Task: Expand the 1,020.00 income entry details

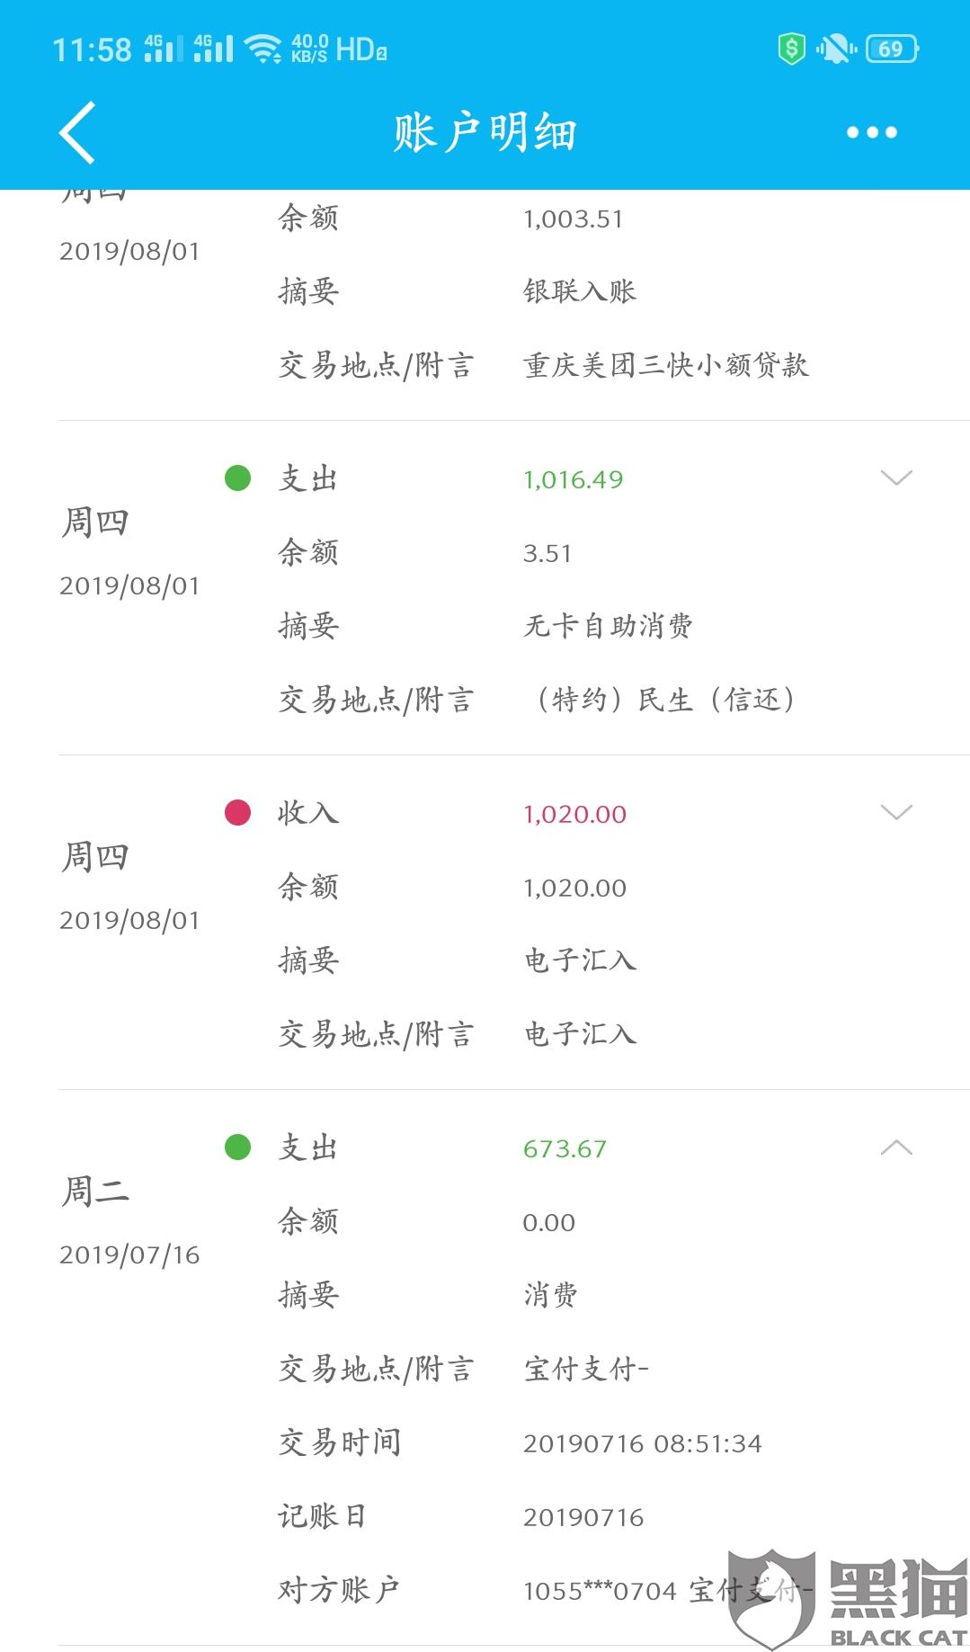Action: tap(896, 812)
